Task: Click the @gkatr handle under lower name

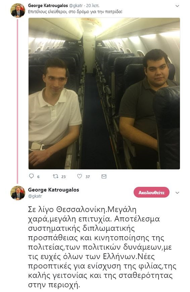Action: point(35,196)
